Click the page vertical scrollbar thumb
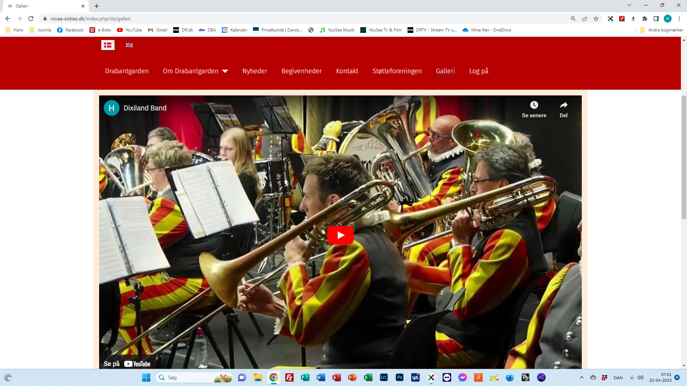This screenshot has width=687, height=386. 684,157
